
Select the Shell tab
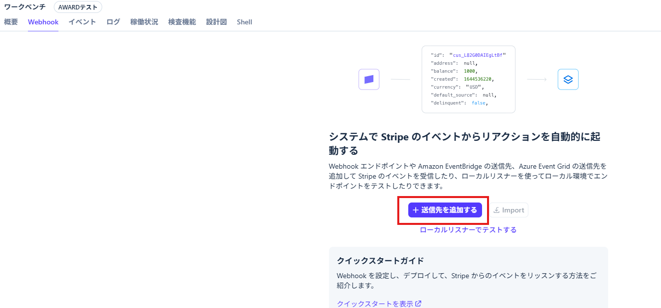(244, 22)
